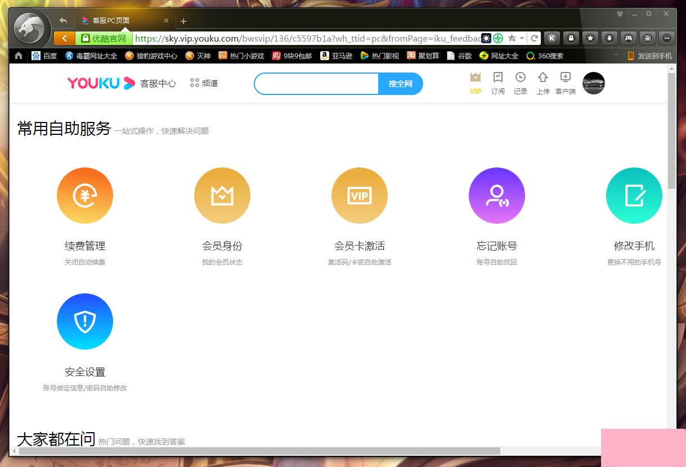Click the gamepad toolbar icon
The image size is (686, 467).
[629, 38]
